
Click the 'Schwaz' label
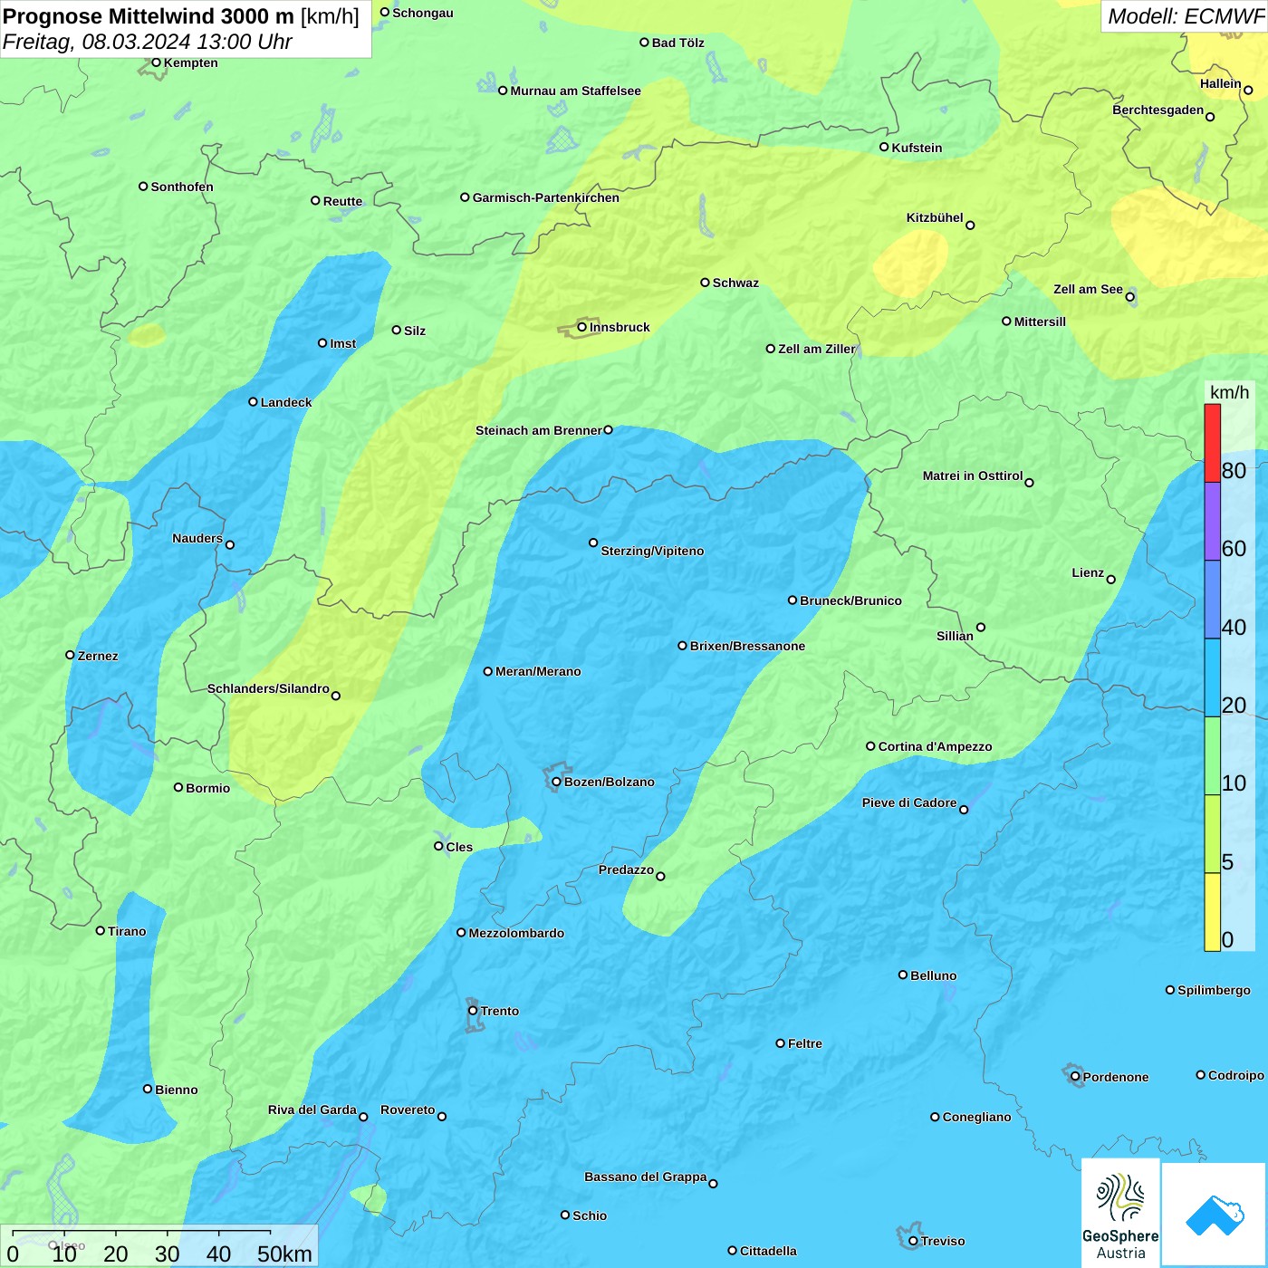pyautogui.click(x=735, y=283)
